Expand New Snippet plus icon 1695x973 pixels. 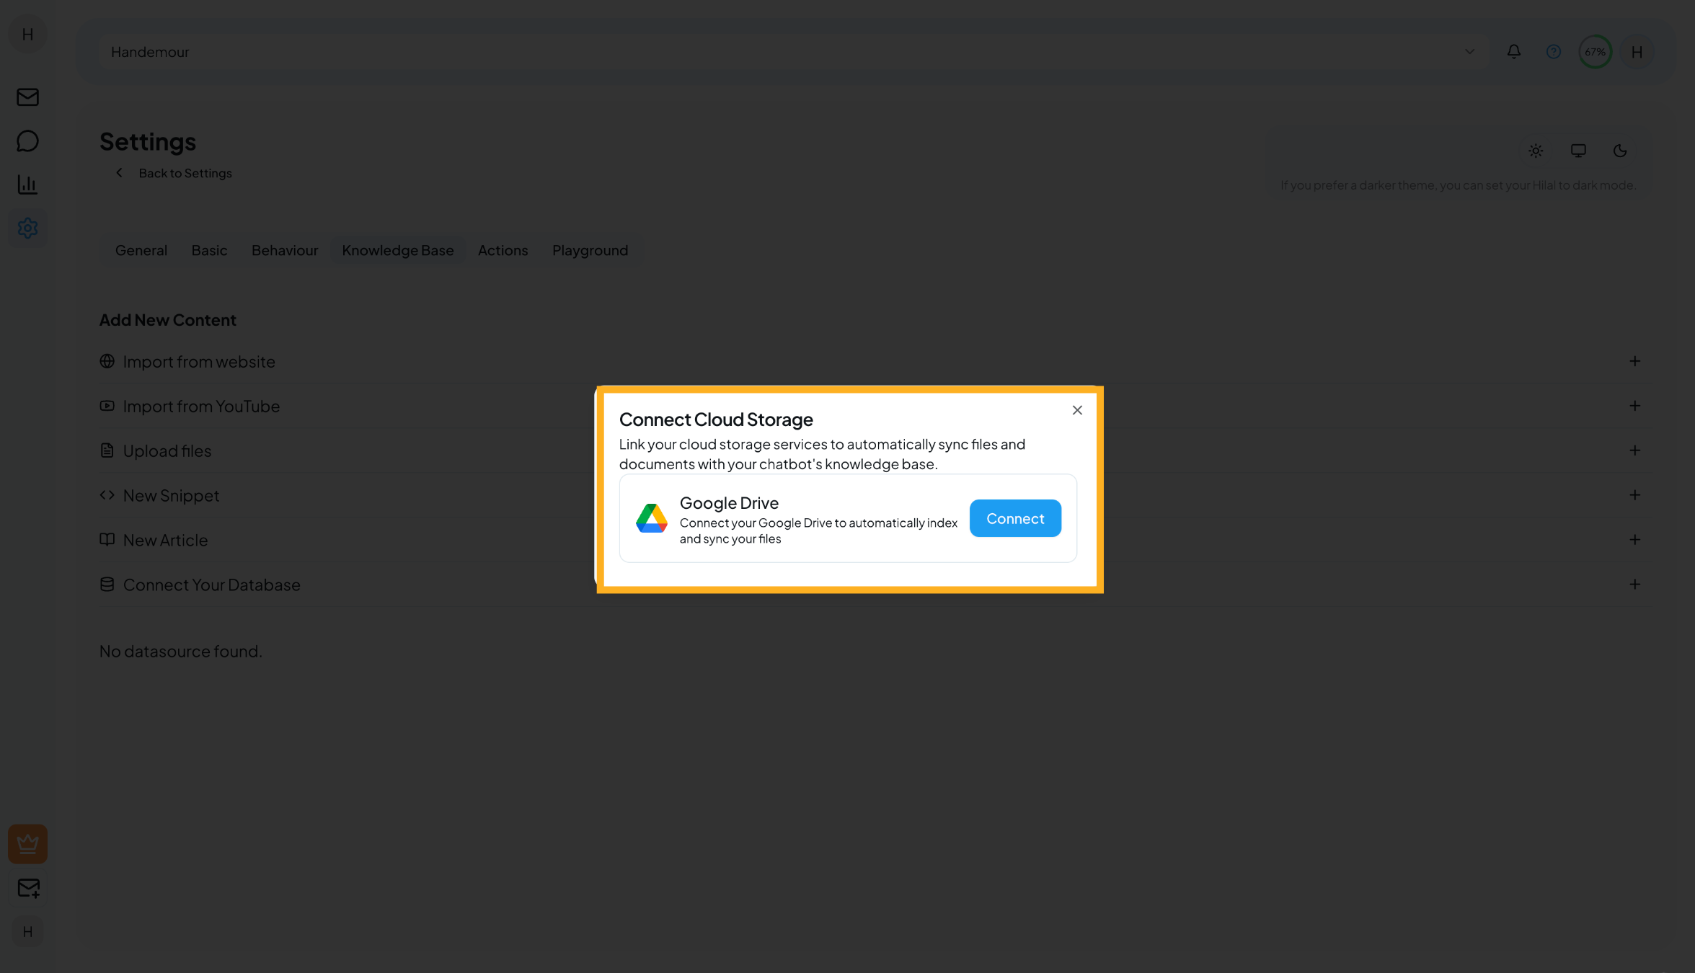pyautogui.click(x=1634, y=495)
